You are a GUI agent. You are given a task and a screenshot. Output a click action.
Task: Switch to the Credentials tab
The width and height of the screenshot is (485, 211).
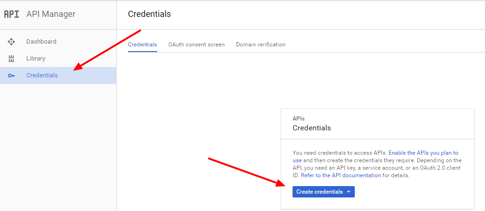pos(142,45)
